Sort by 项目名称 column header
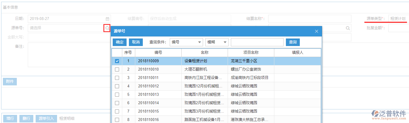Viewport: 409px width, 123px height. coord(251,53)
